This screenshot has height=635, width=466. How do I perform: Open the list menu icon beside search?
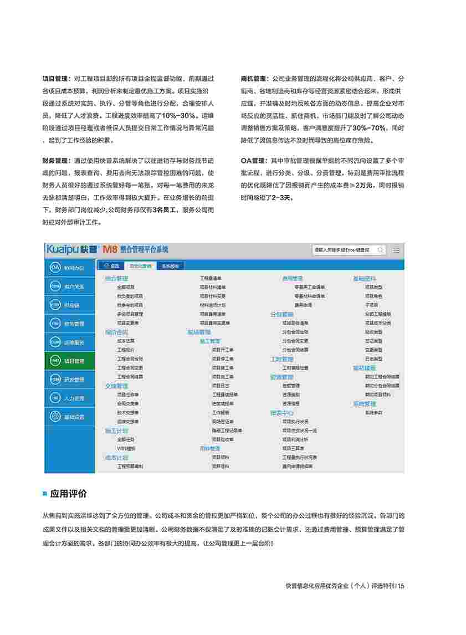click(x=396, y=250)
